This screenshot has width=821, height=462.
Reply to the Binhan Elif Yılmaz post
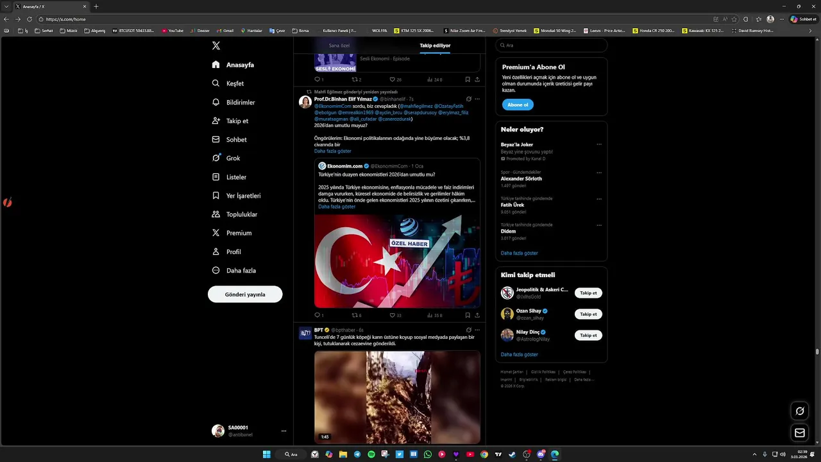[x=317, y=315]
